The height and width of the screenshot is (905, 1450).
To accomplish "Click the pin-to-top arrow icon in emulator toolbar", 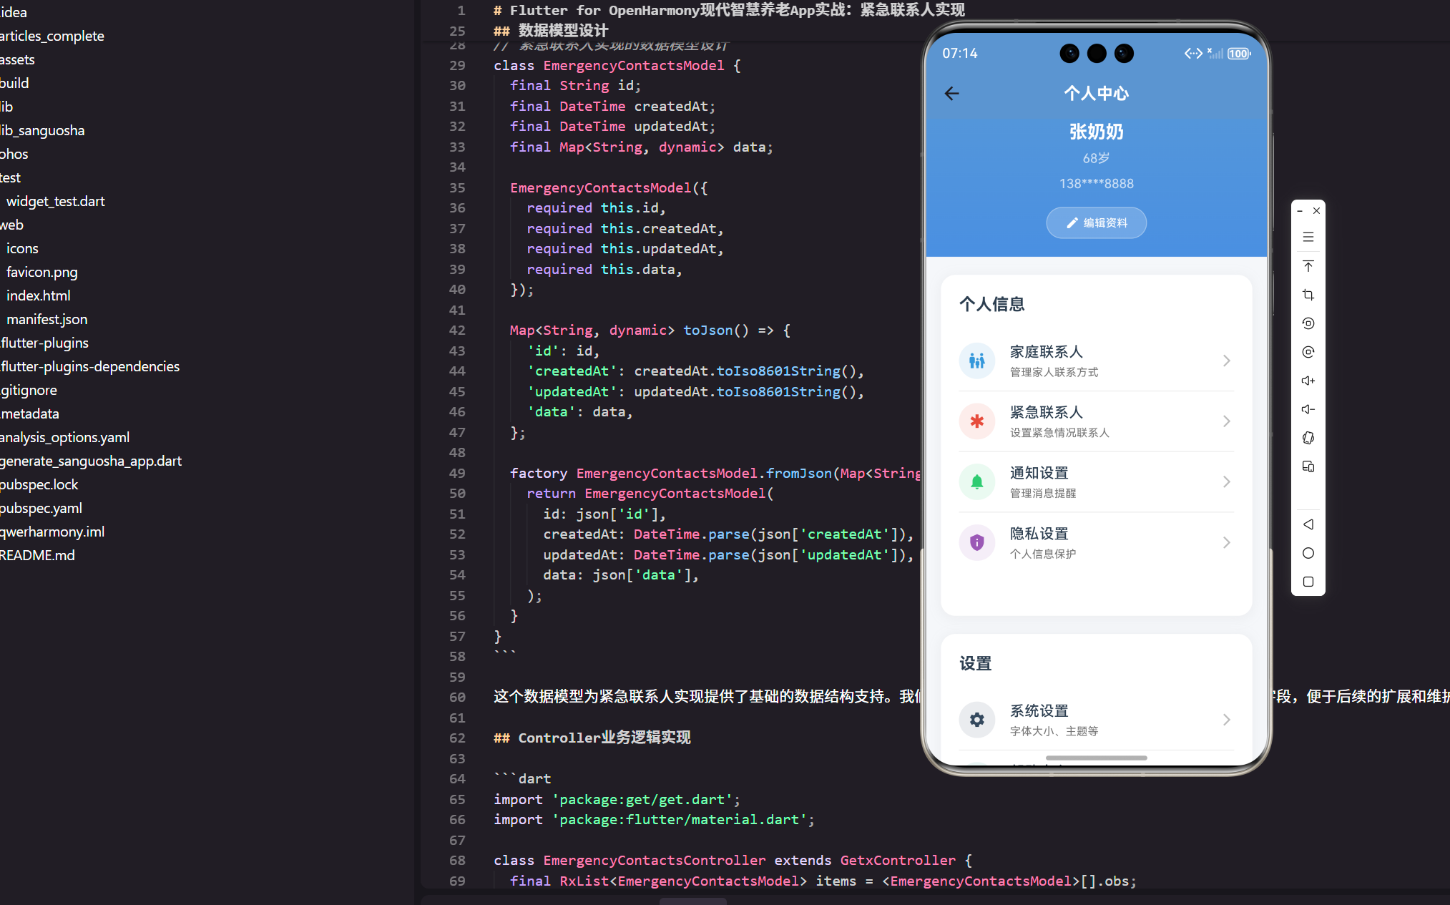I will (1308, 266).
